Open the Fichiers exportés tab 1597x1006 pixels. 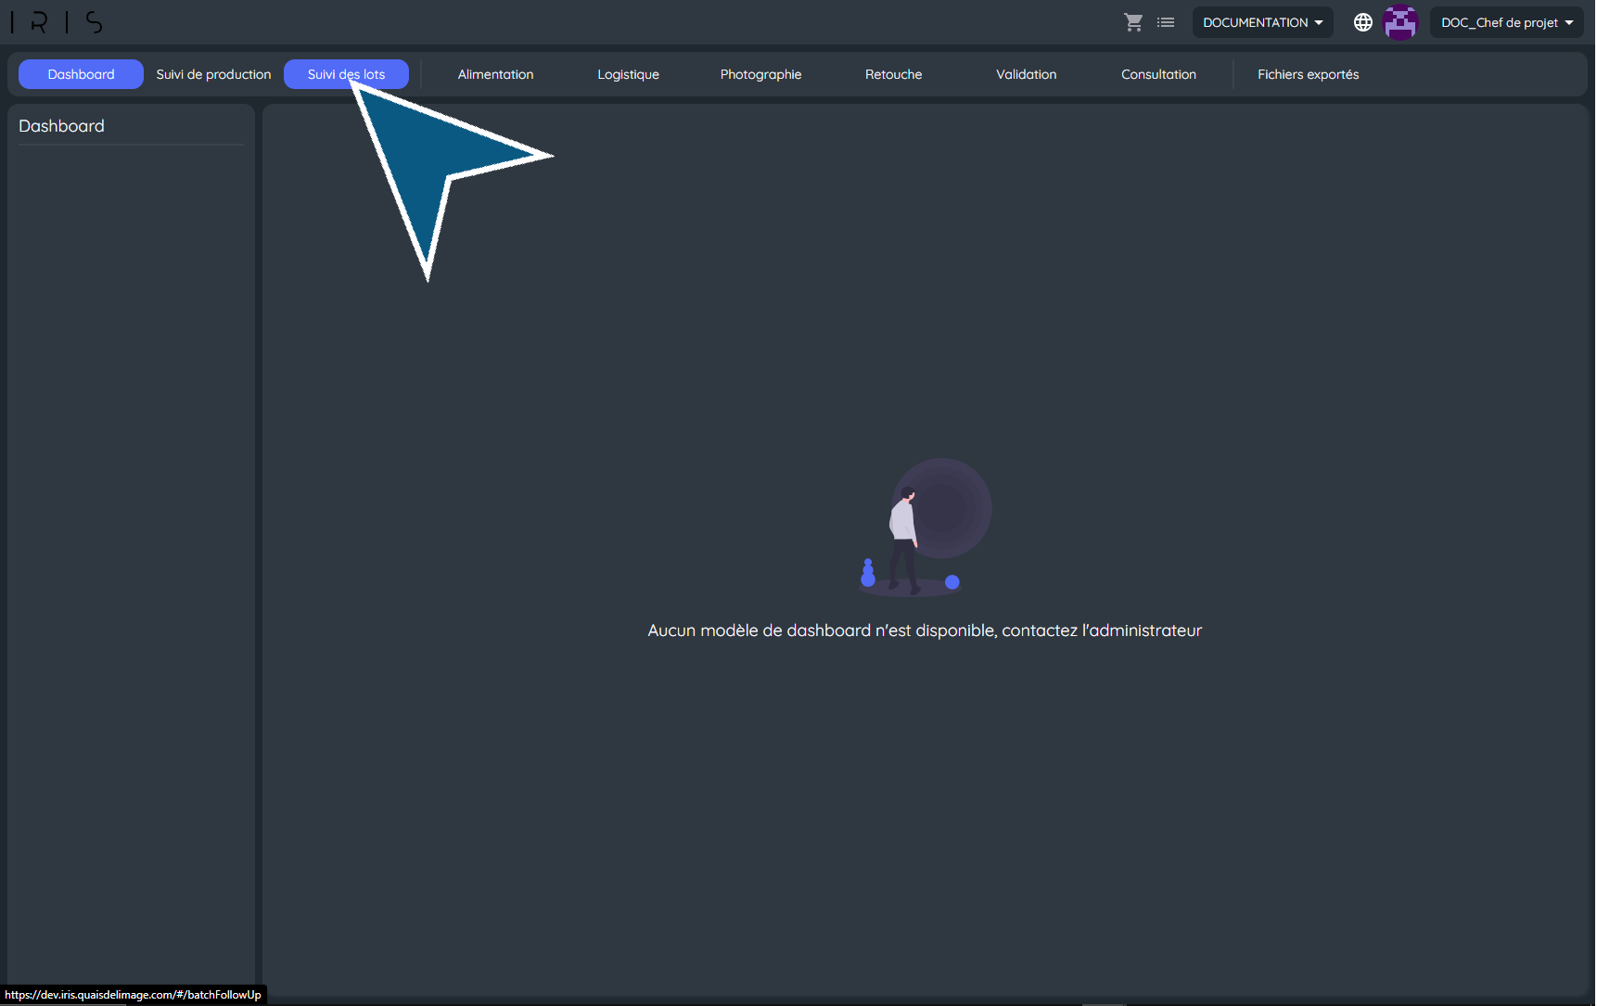click(x=1308, y=74)
